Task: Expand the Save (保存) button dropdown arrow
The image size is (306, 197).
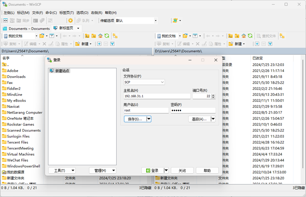Action: click(x=149, y=119)
